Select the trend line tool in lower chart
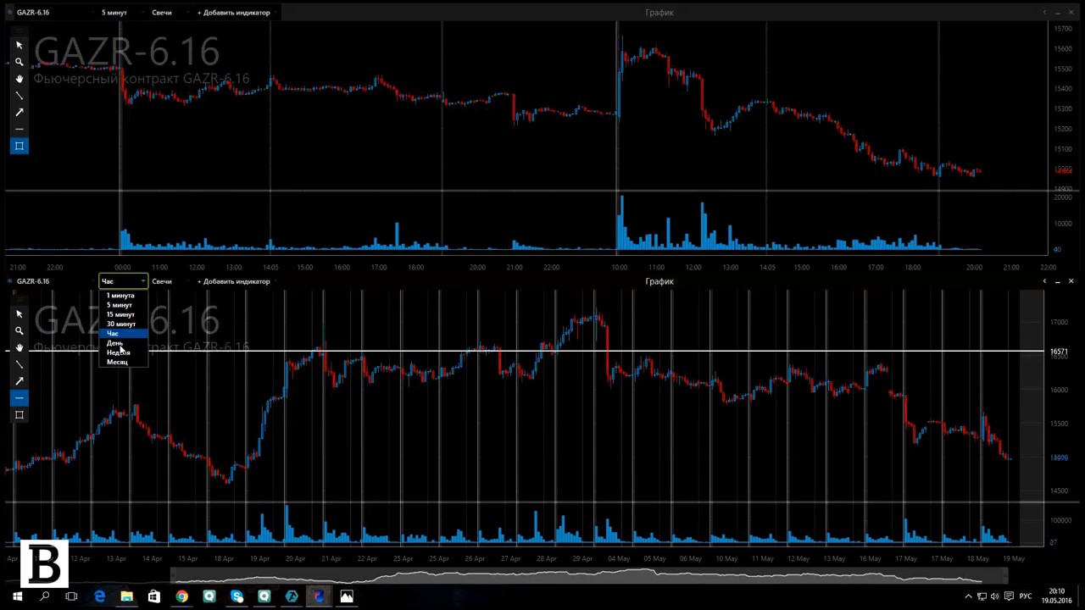Viewport: 1085px width, 610px height. [x=19, y=364]
